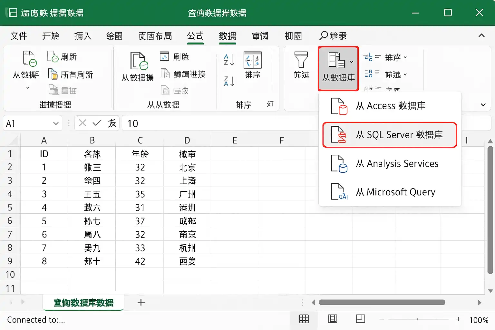
Task: Click the 刷新 refresh icon in ribbon
Action: 62,57
